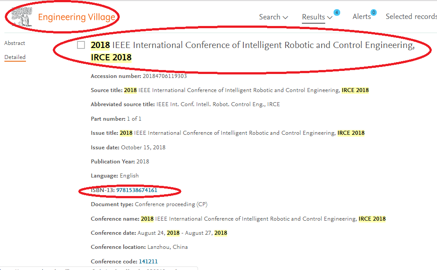
Task: Click the Results count badge showing 4
Action: (x=337, y=12)
